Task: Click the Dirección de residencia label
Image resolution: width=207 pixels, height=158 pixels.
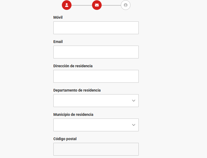Action: pyautogui.click(x=73, y=66)
